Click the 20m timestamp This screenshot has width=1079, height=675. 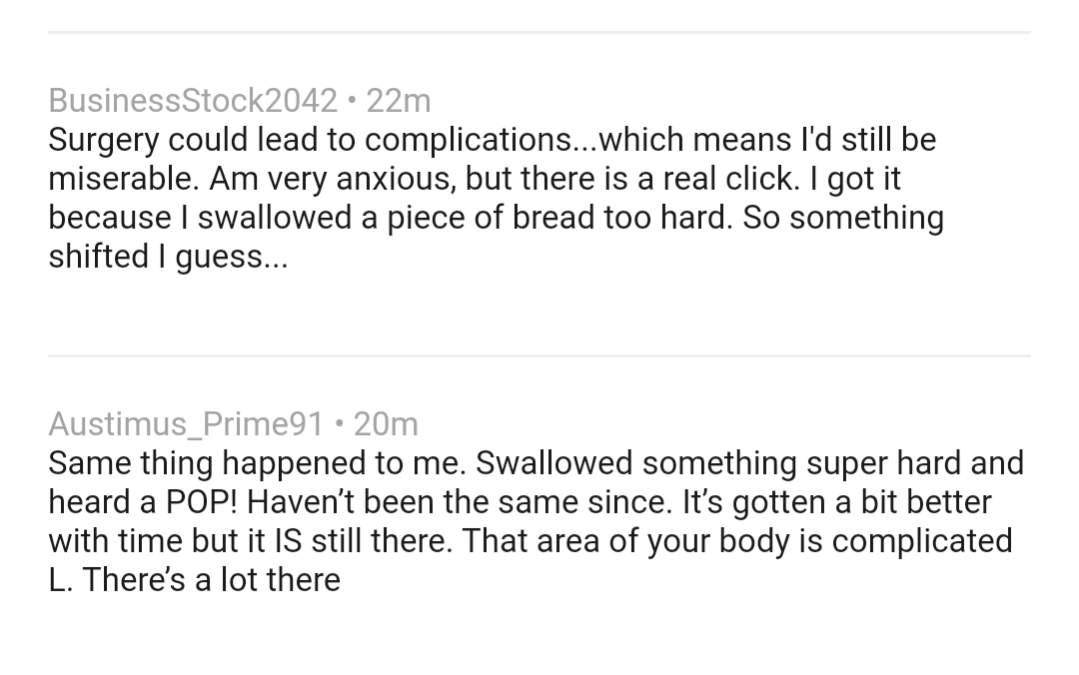tap(386, 423)
